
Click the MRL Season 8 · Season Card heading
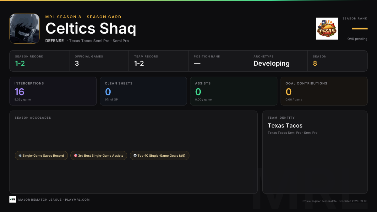point(83,17)
